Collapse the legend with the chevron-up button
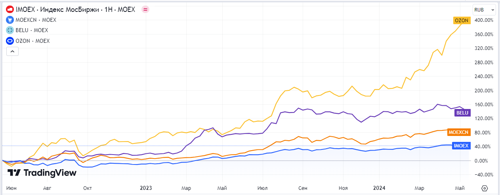Image resolution: width=500 pixels, height=195 pixels. point(12,51)
